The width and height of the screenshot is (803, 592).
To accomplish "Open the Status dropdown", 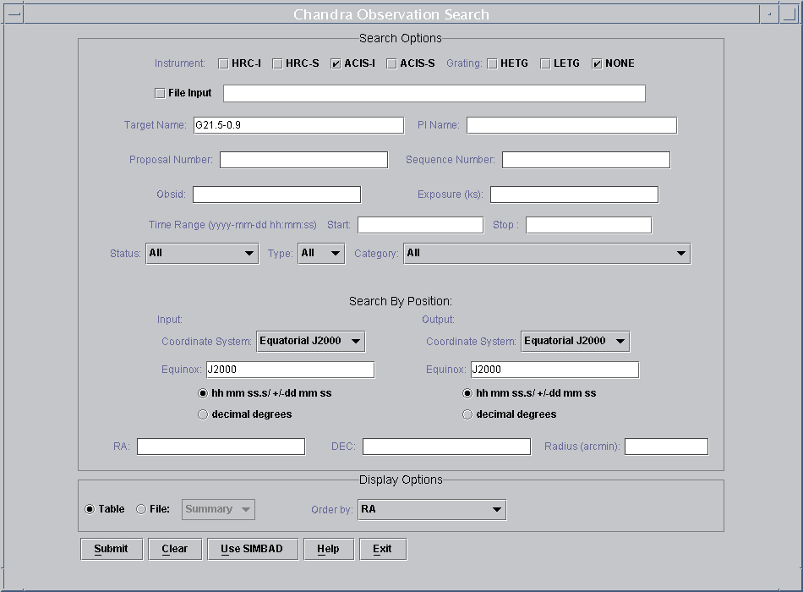I will click(x=202, y=253).
